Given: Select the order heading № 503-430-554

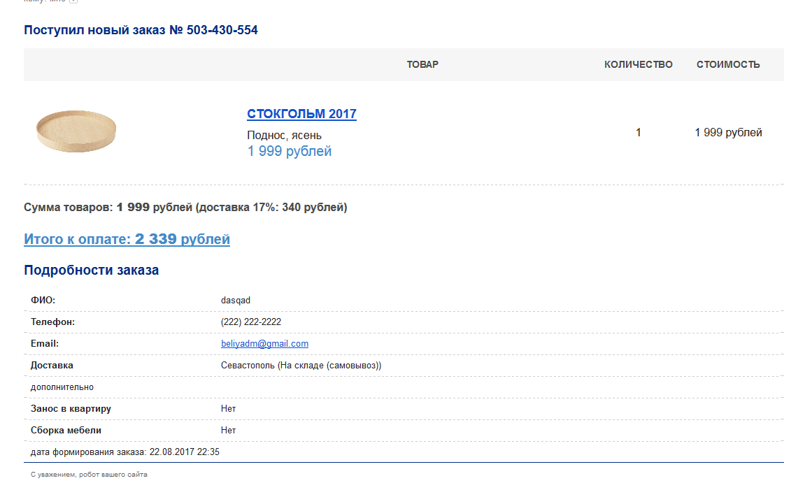Looking at the screenshot, I should 141,30.
